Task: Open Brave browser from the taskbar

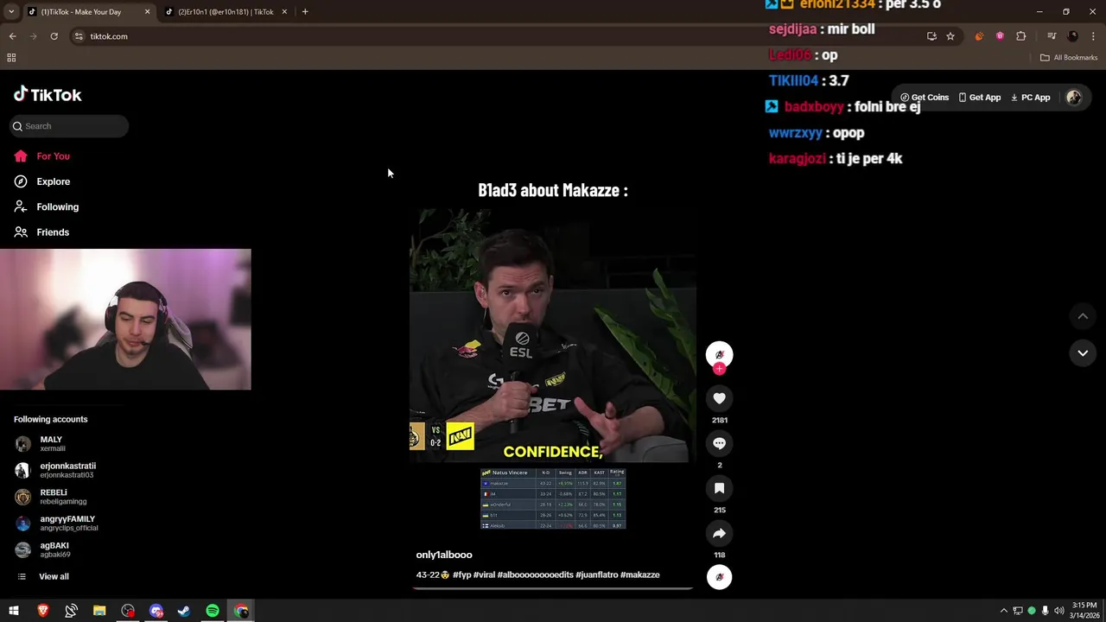Action: [x=43, y=611]
